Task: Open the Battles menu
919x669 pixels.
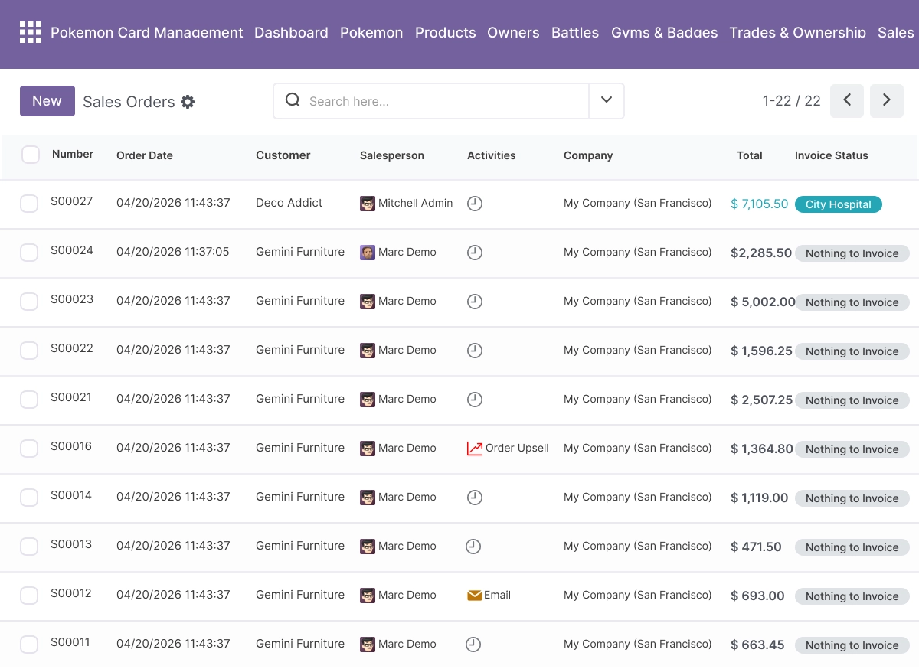Action: [x=575, y=32]
